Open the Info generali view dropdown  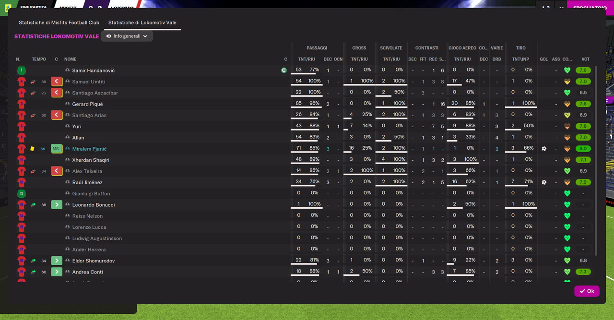127,36
